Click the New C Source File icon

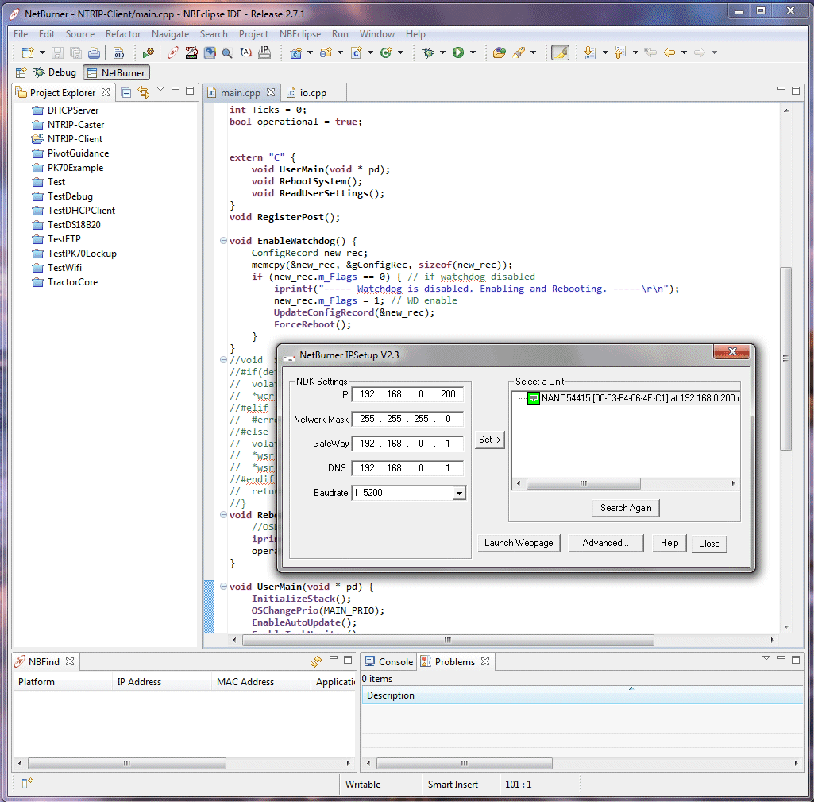point(356,52)
